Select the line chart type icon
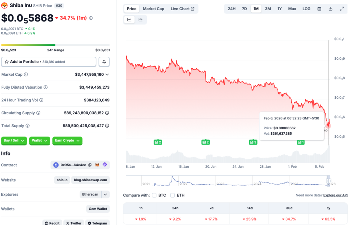The image size is (348, 225). pyautogui.click(x=129, y=19)
